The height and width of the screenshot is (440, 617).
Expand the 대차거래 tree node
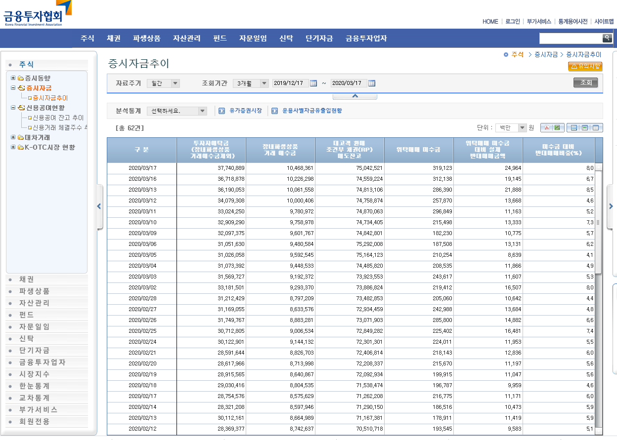(13, 137)
